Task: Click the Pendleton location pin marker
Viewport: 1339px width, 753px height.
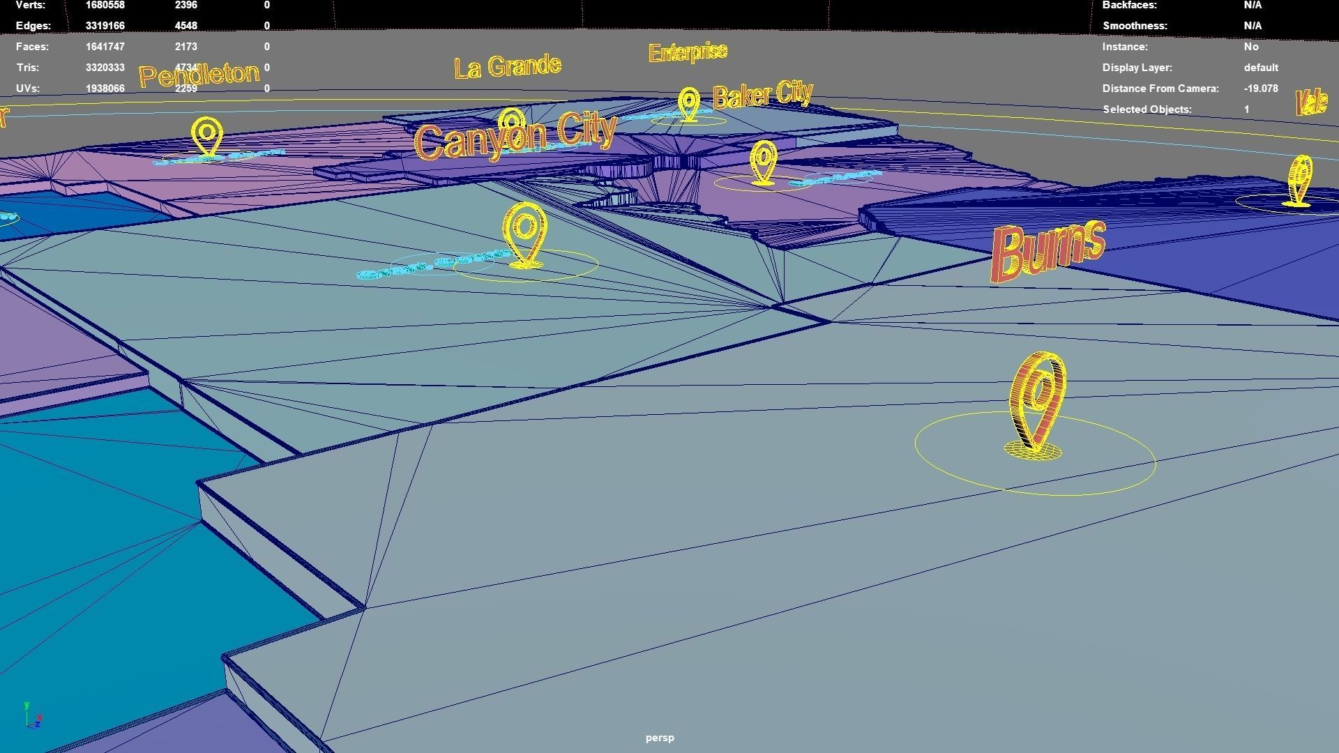Action: (x=207, y=137)
